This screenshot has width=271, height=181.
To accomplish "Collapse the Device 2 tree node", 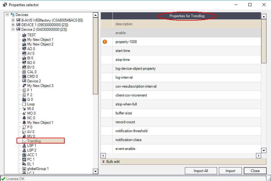I will tap(13, 30).
